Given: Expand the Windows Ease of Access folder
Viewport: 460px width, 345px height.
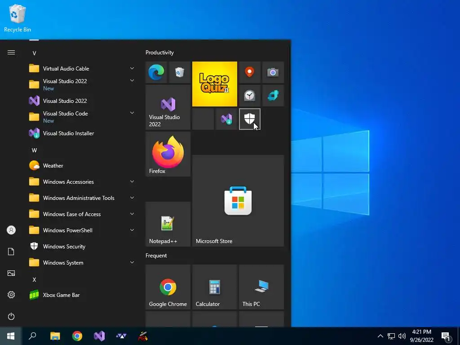Looking at the screenshot, I should tap(82, 214).
